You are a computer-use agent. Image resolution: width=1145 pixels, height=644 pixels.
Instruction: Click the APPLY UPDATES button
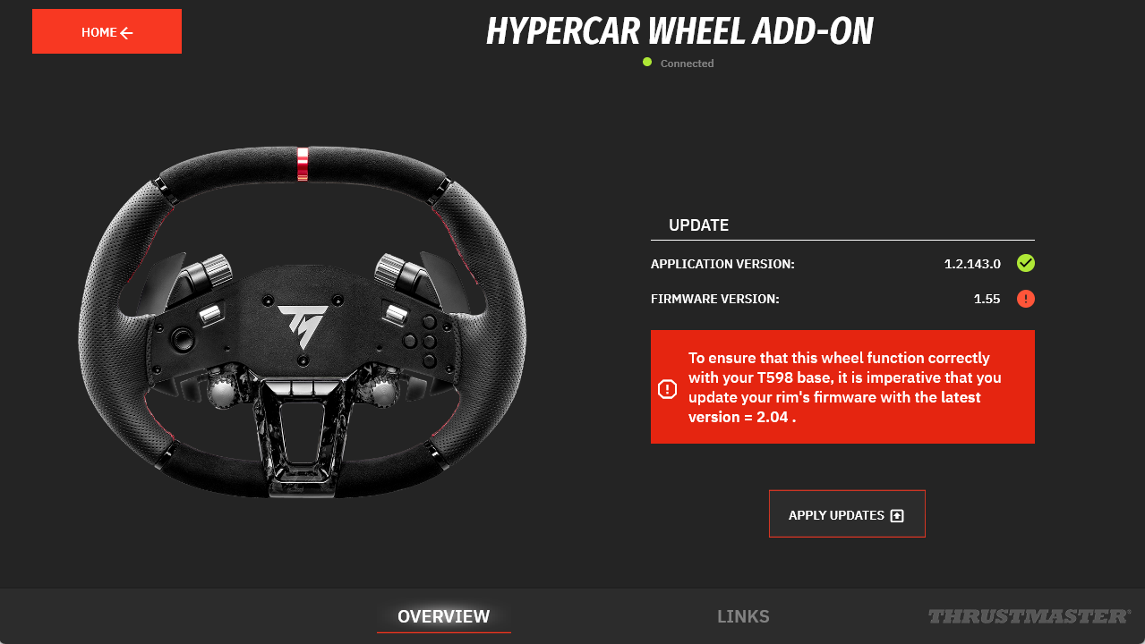[x=847, y=514]
